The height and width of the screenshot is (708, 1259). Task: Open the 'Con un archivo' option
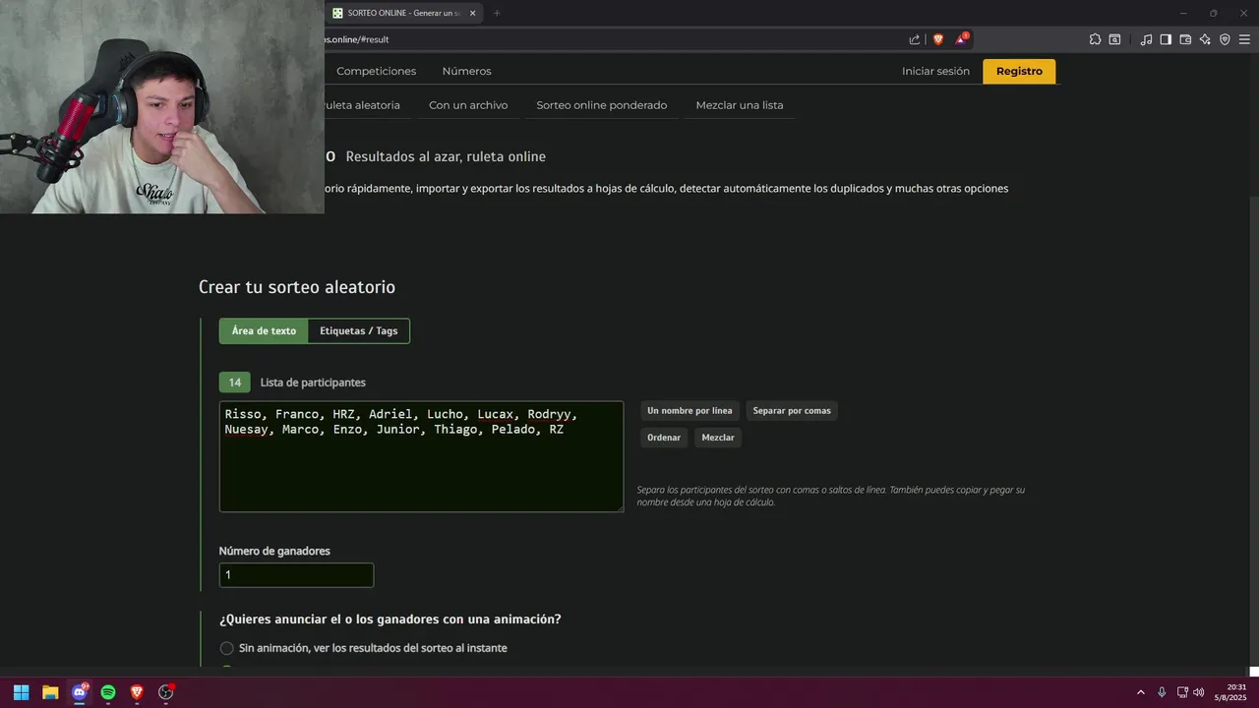[468, 105]
